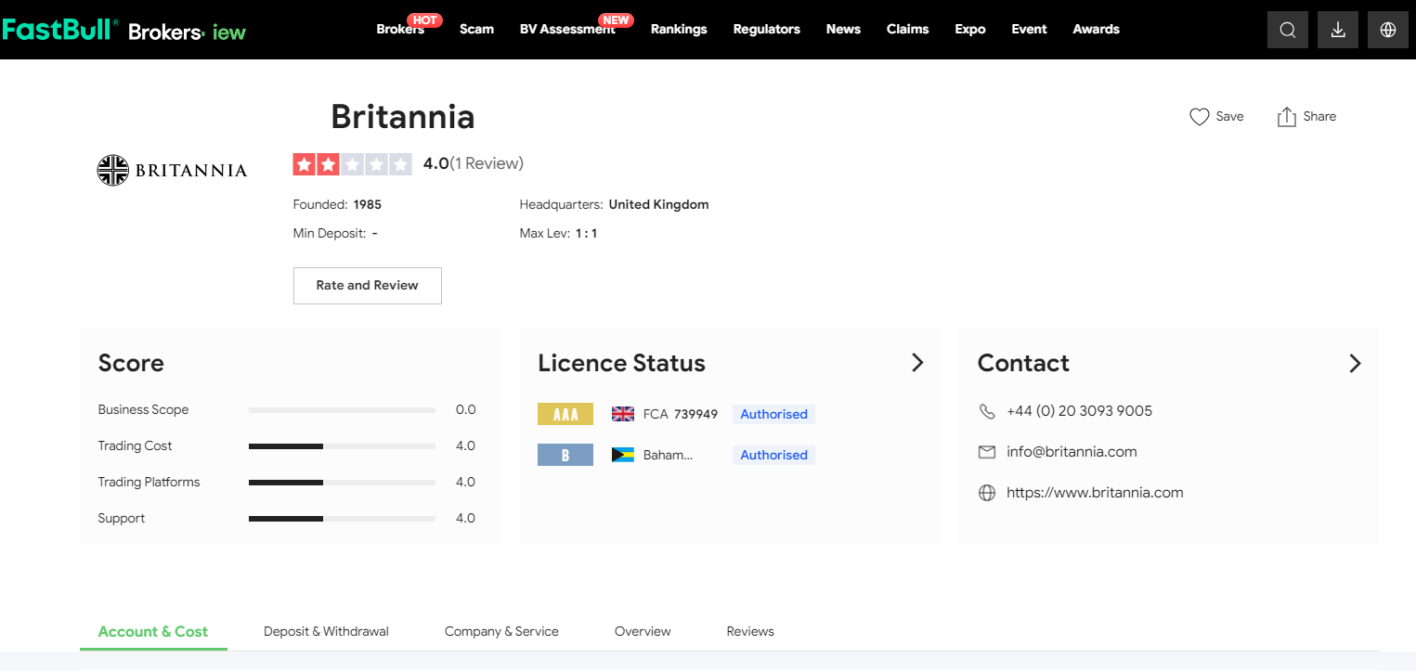The image size is (1416, 671).
Task: Go to Rankings in the navigation
Action: pos(679,30)
